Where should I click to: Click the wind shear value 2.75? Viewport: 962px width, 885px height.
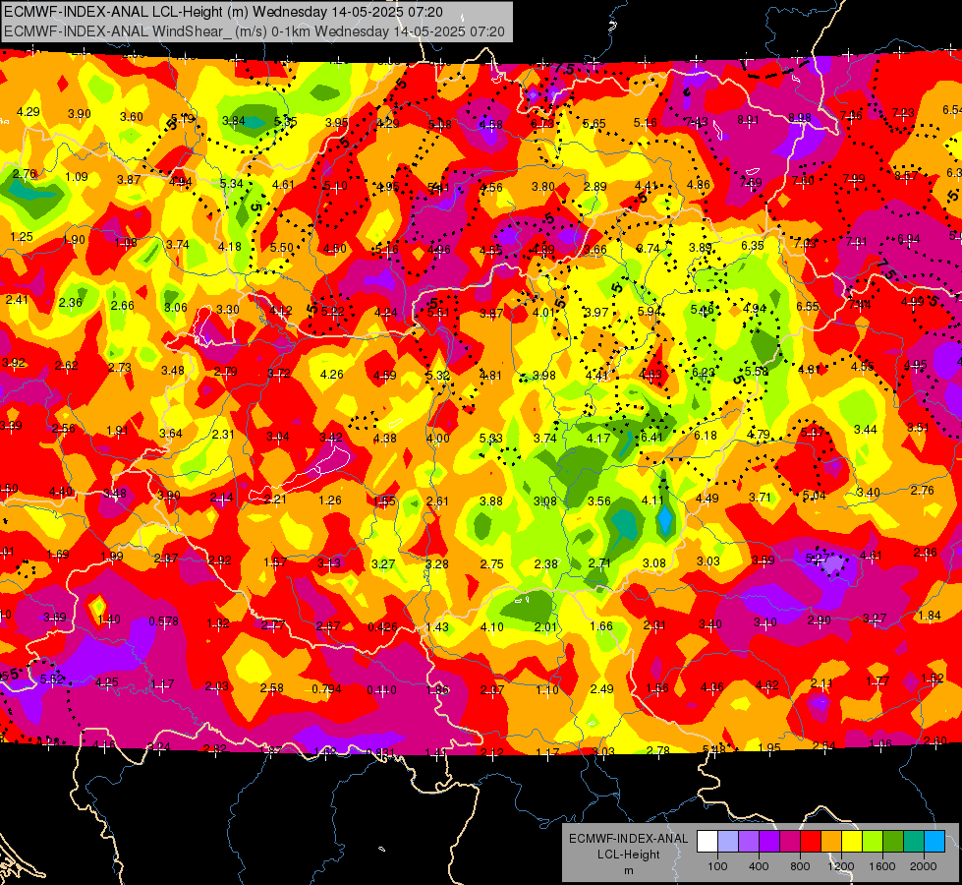(x=492, y=563)
